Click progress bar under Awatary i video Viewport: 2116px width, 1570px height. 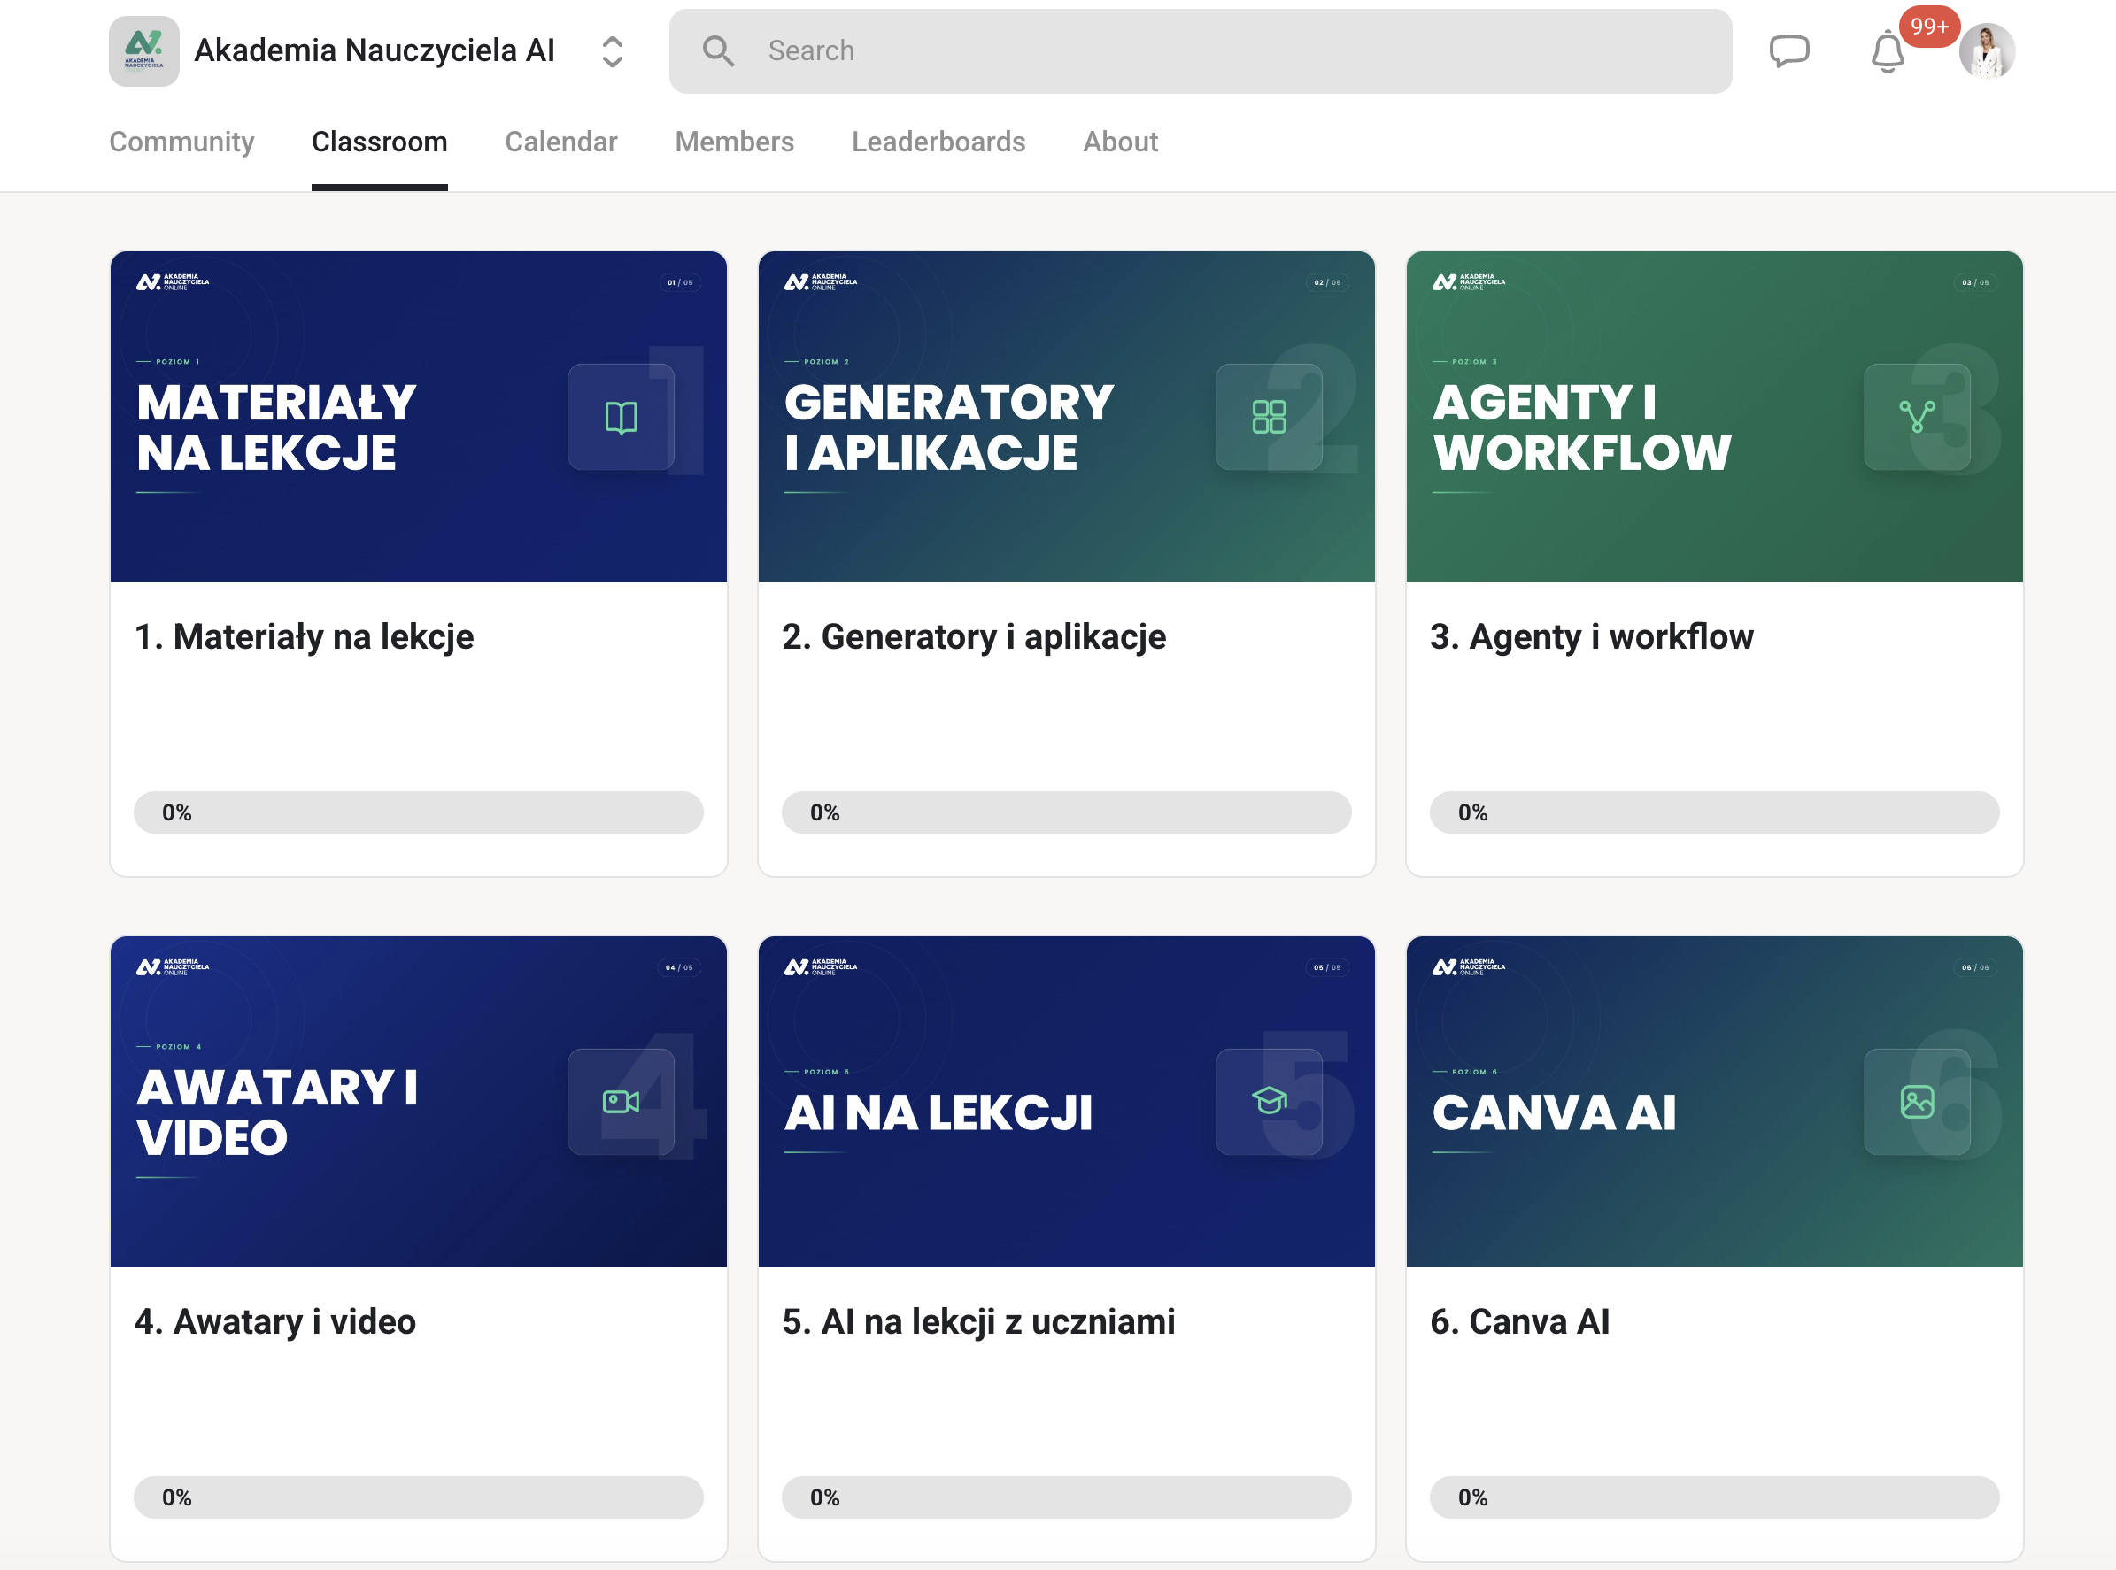coord(418,1497)
